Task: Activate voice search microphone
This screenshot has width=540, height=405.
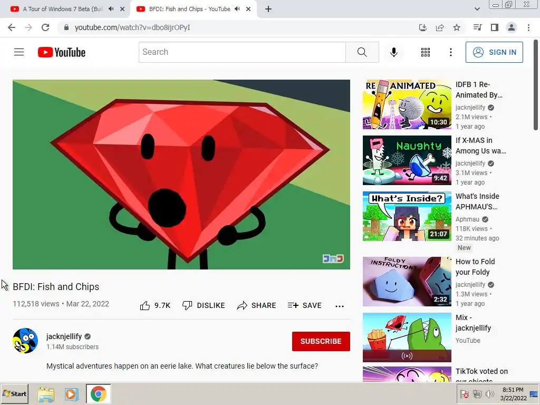Action: [x=393, y=52]
